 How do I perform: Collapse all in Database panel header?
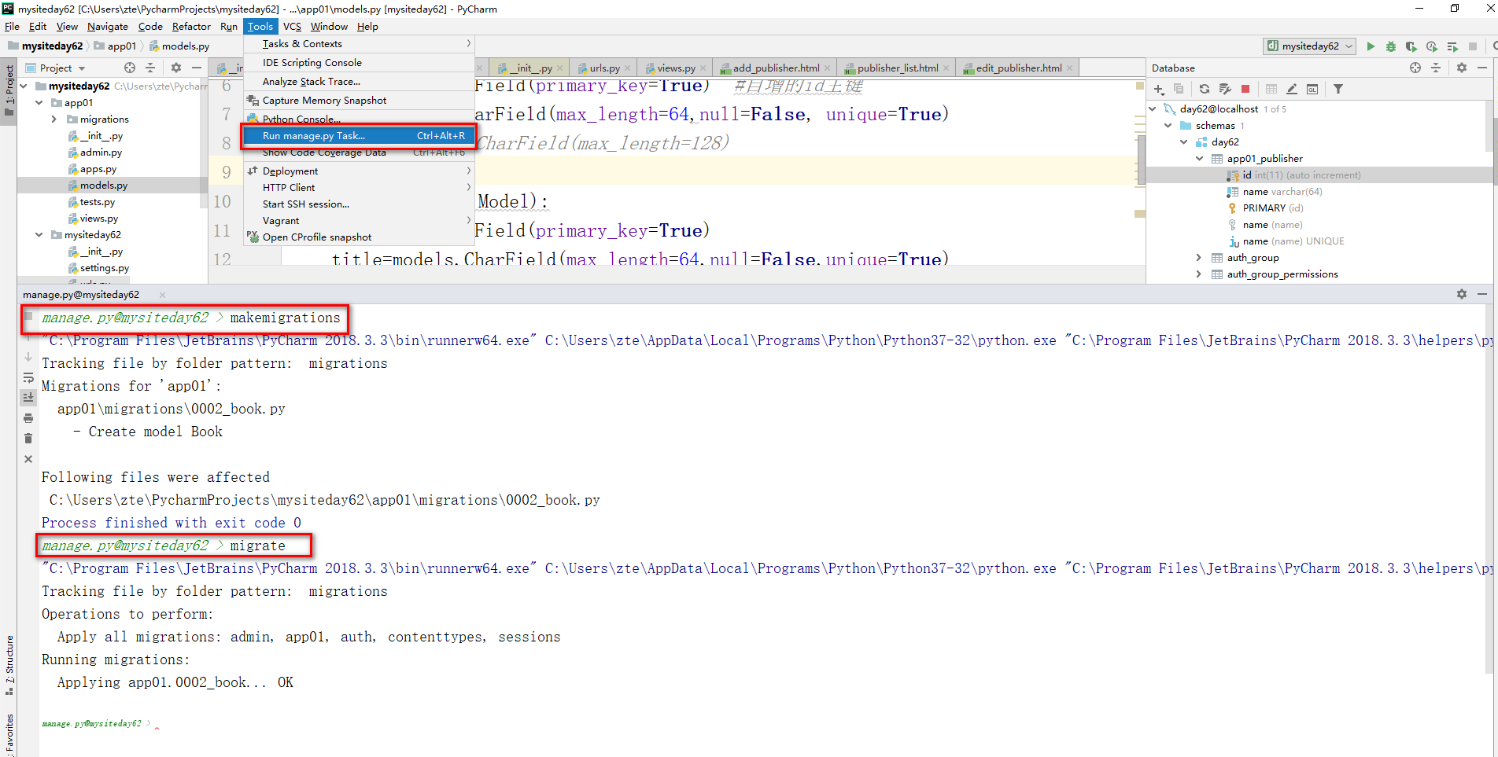tap(1436, 68)
